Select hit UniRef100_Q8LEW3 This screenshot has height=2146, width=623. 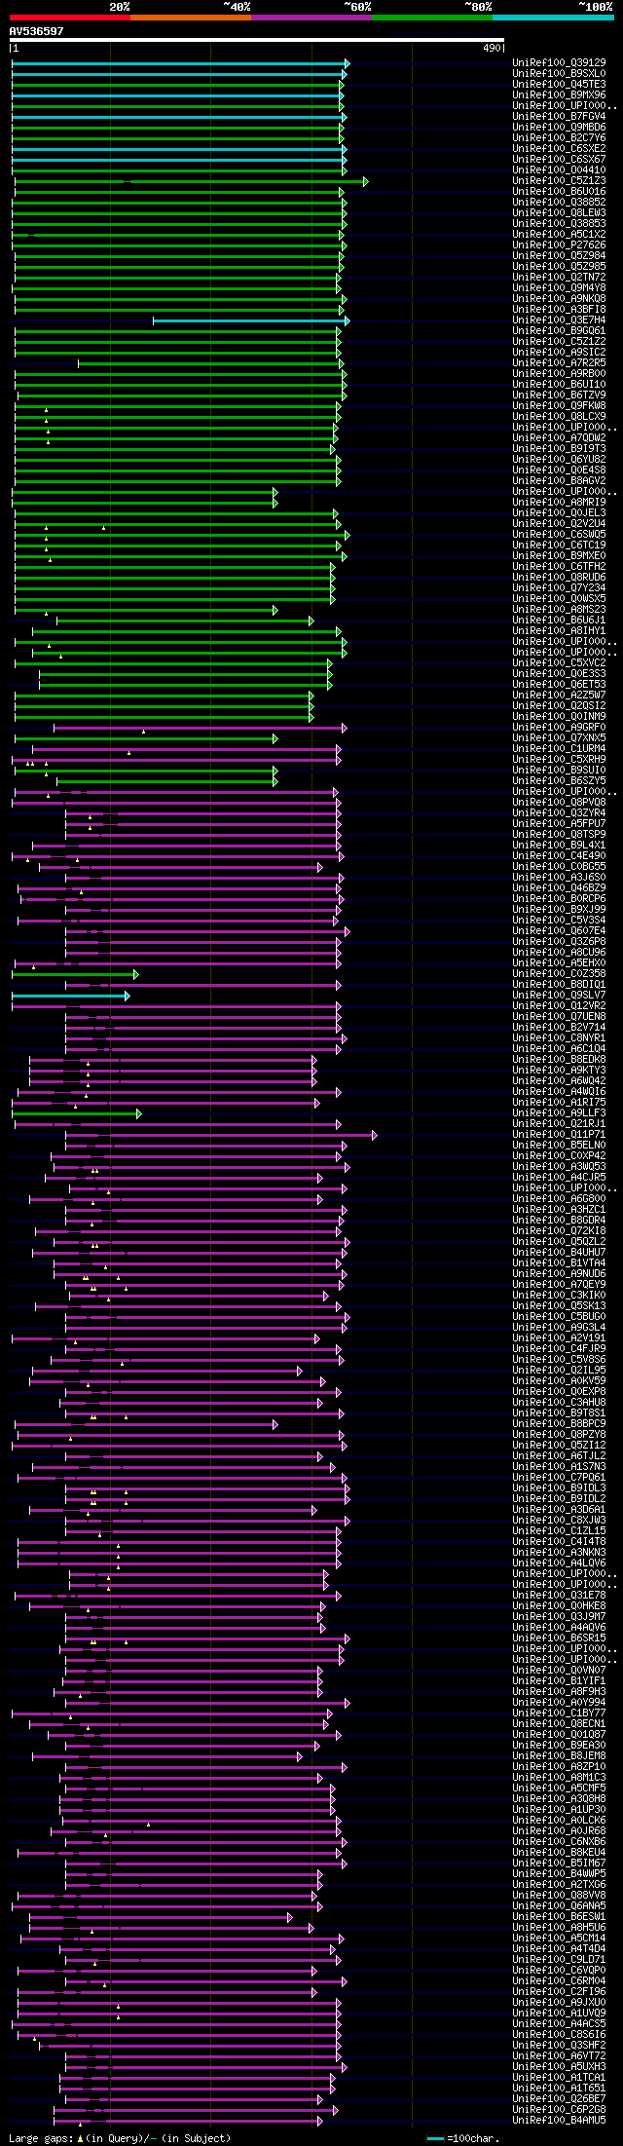tap(560, 213)
